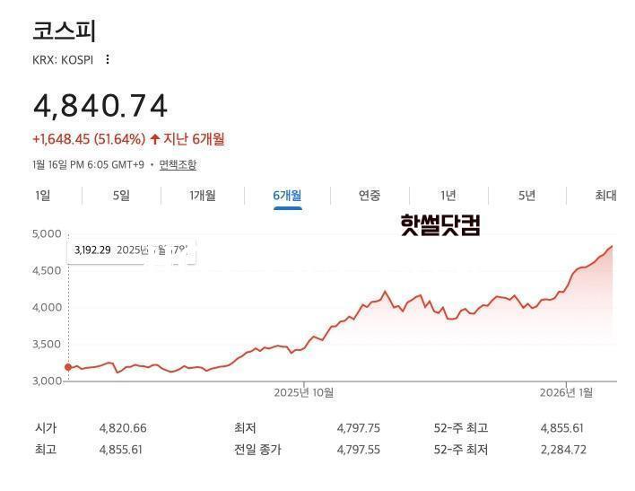Show the 최대 full-history range
635x491 pixels.
click(x=605, y=196)
